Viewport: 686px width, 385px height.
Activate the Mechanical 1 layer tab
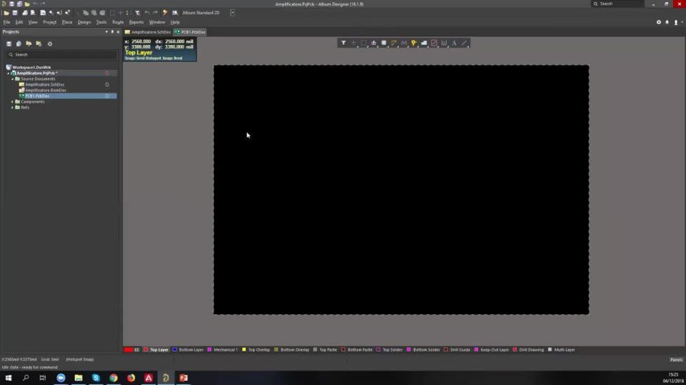223,349
